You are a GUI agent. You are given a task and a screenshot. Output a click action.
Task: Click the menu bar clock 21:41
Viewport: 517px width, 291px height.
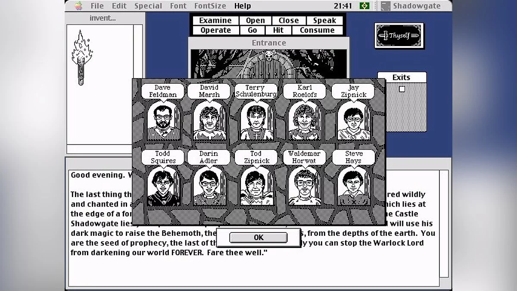[343, 6]
